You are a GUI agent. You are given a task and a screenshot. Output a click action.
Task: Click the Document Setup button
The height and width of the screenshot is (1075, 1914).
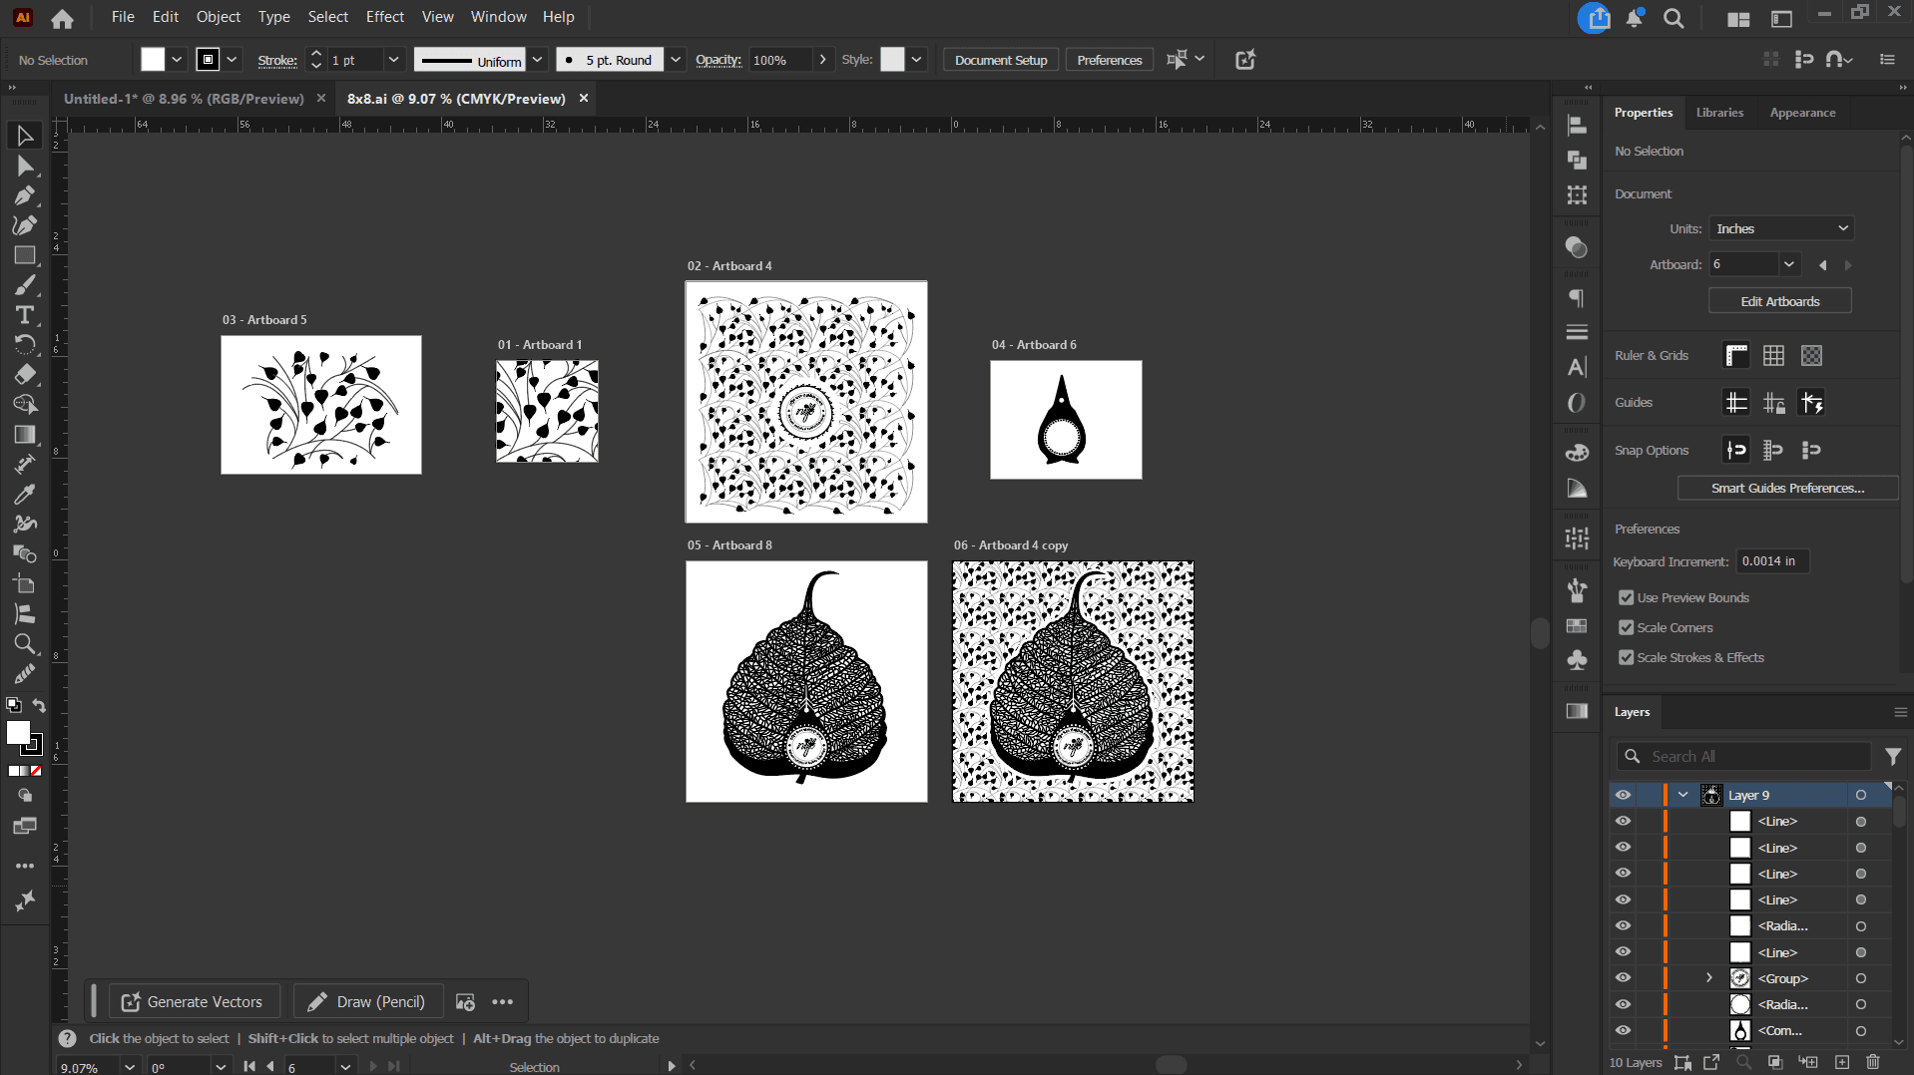click(1000, 60)
